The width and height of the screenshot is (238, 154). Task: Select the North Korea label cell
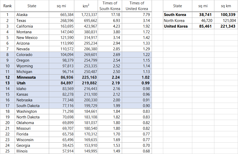[x=177, y=21]
